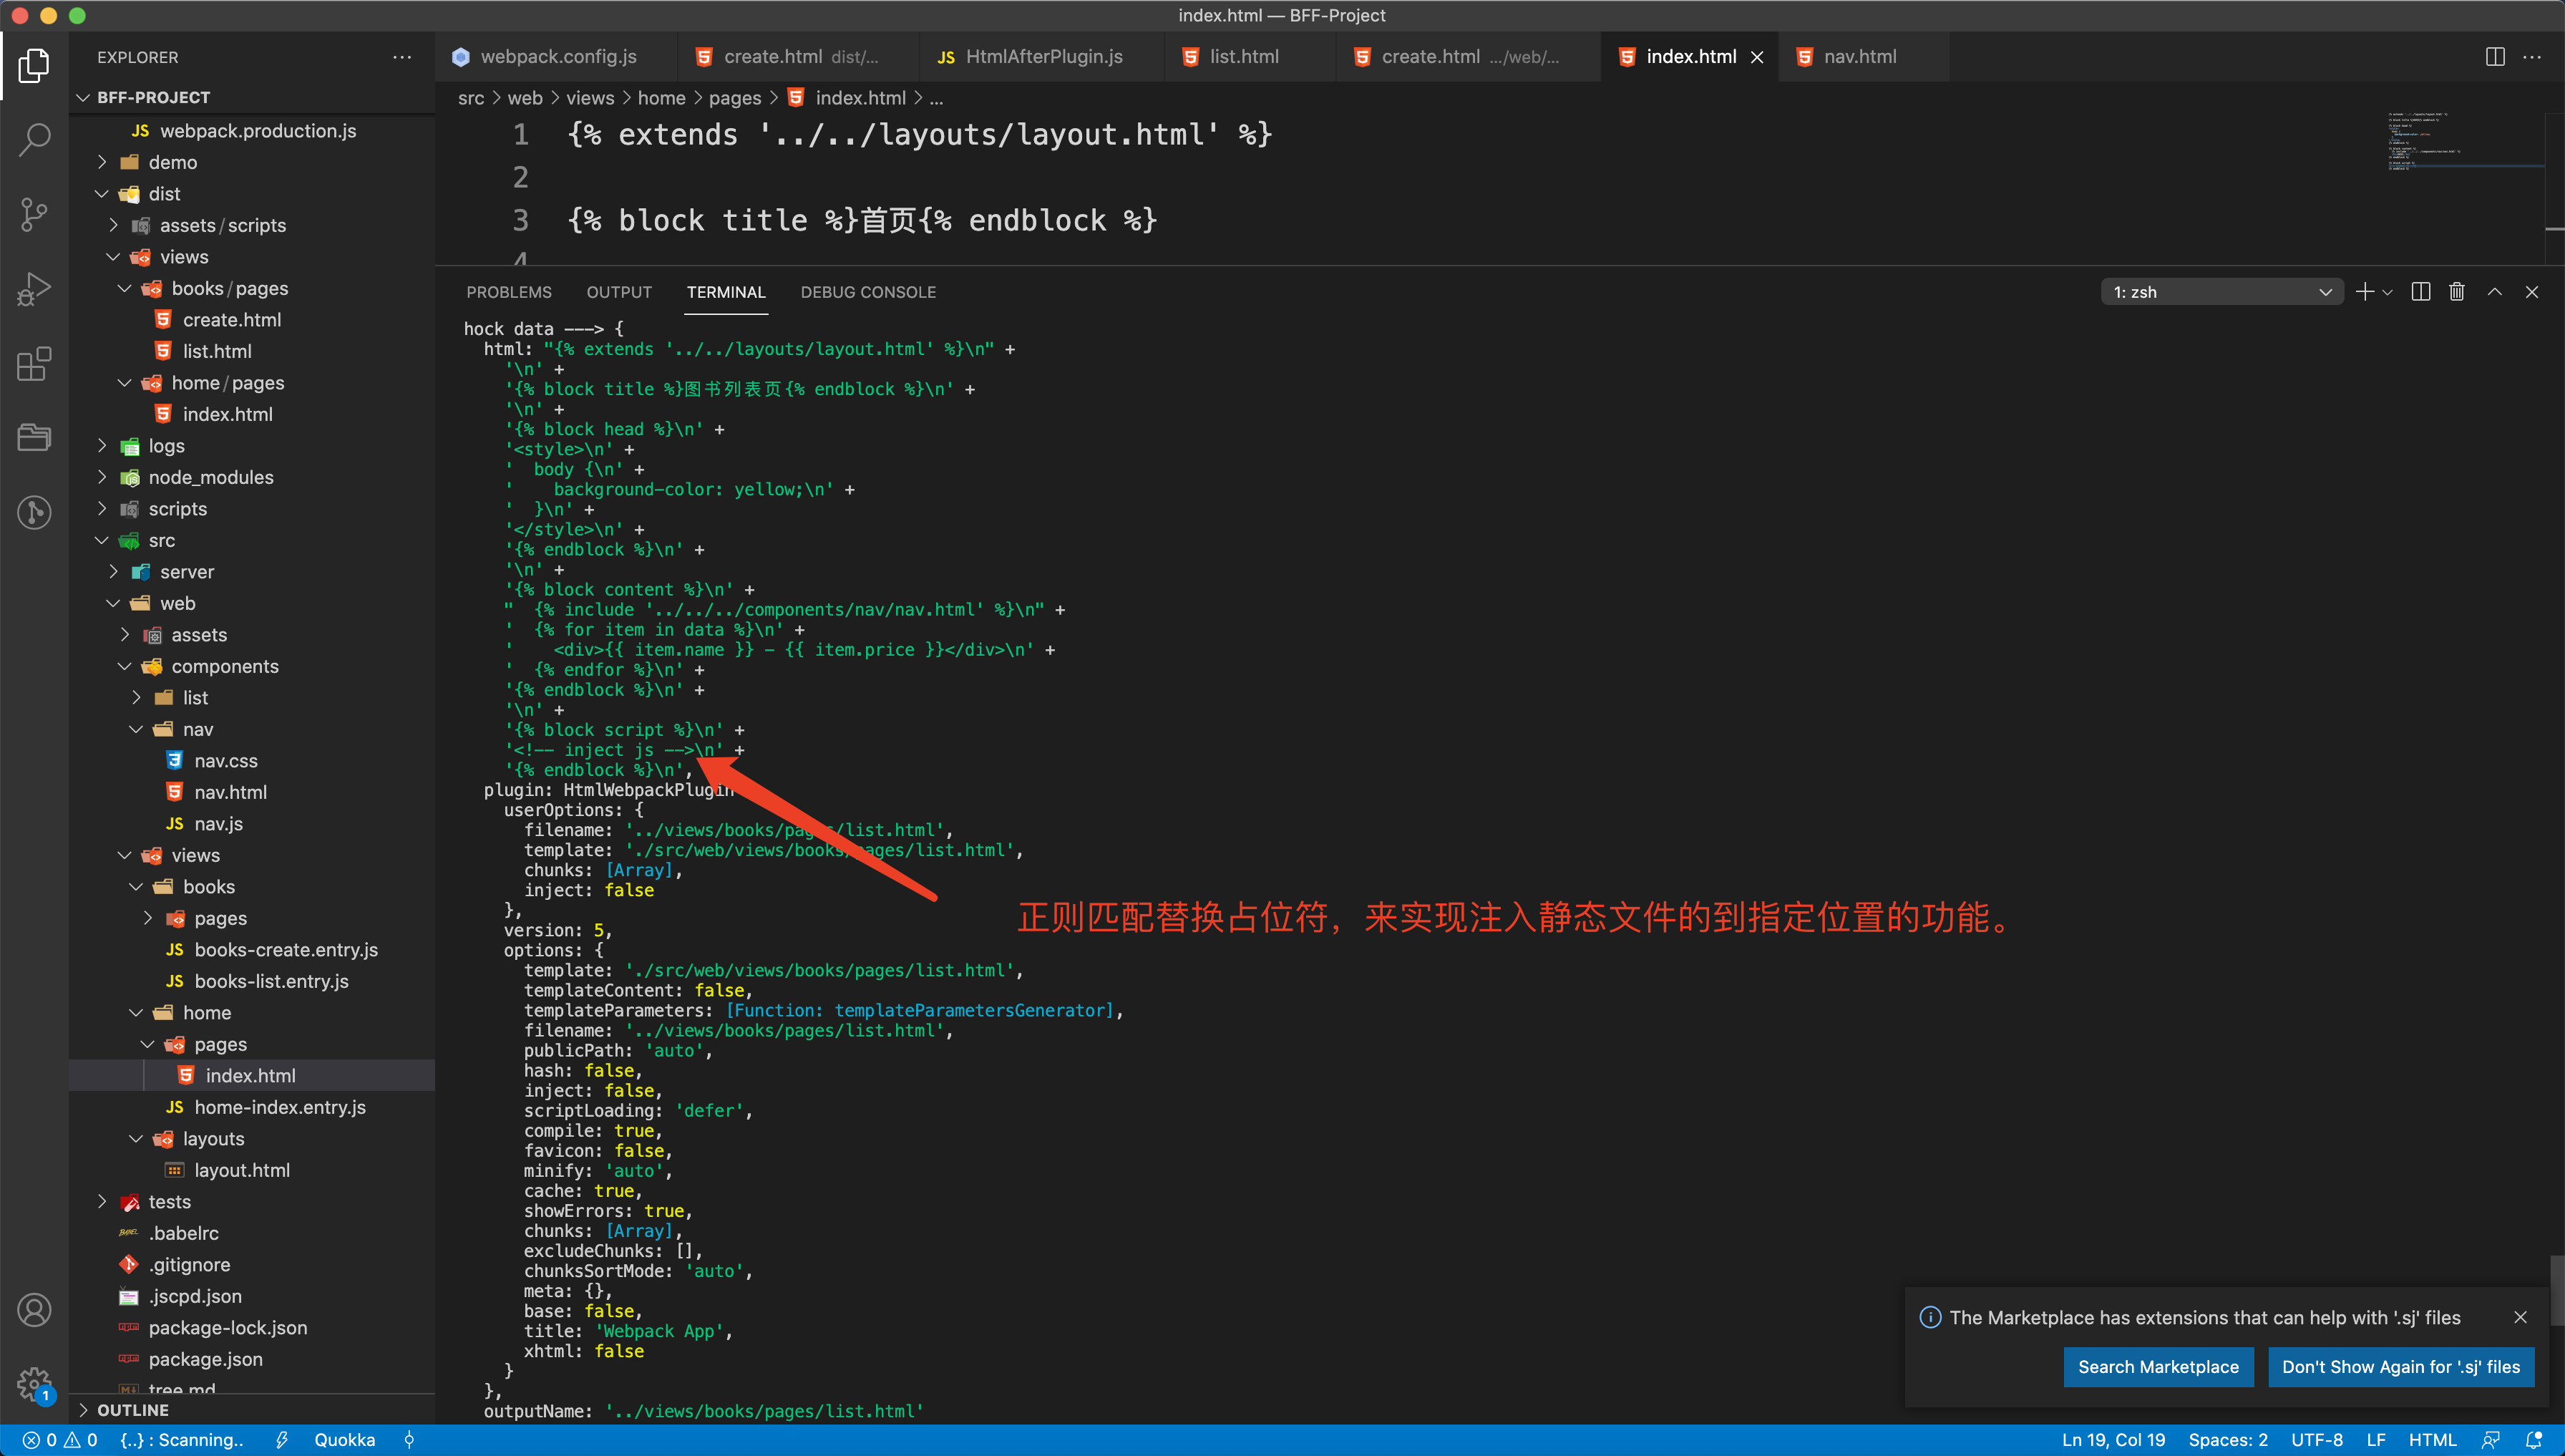Viewport: 2565px width, 1456px height.
Task: Click the lightning status bar icon
Action: click(282, 1440)
